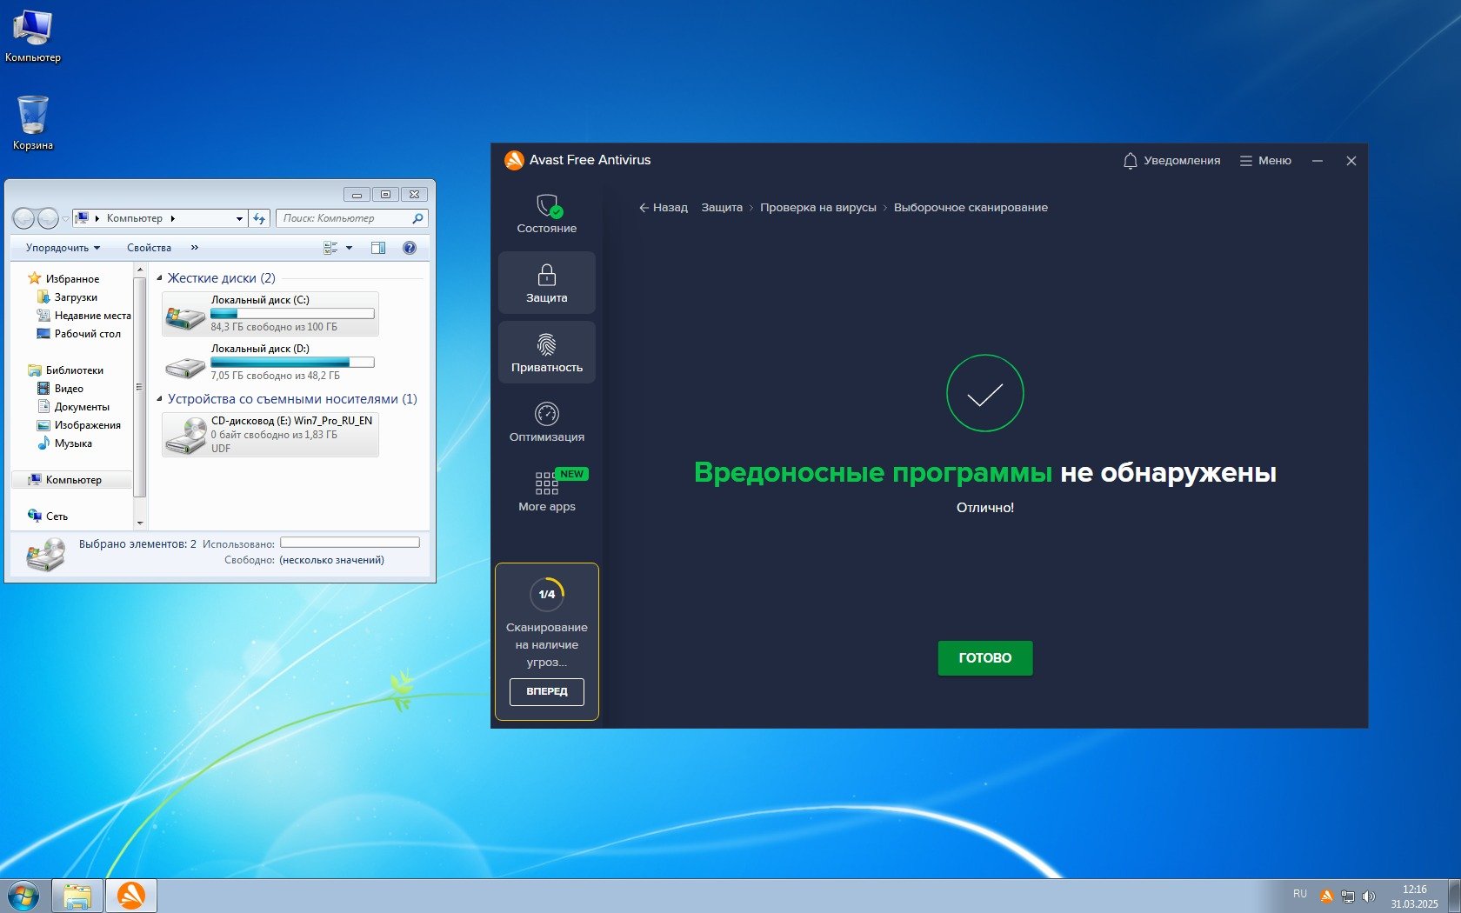Click the Properties toolbar item
Image resolution: width=1461 pixels, height=913 pixels.
coord(149,248)
